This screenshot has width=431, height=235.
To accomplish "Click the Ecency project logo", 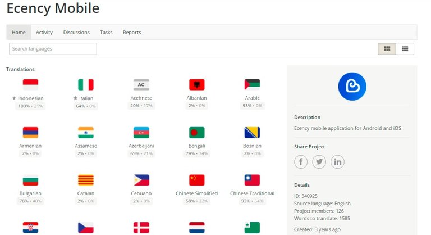I will point(352,87).
